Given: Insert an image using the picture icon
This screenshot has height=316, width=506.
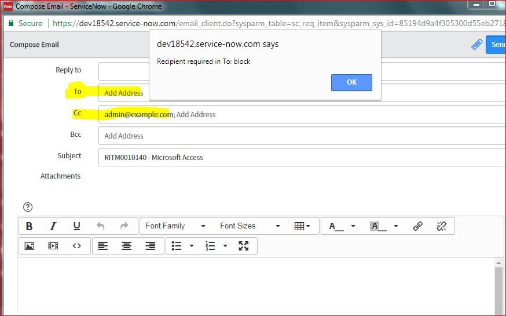Looking at the screenshot, I should click(x=30, y=246).
